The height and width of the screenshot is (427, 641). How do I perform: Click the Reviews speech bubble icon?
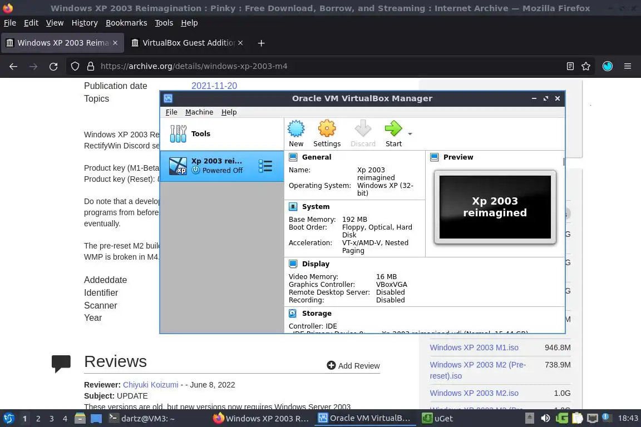click(61, 363)
